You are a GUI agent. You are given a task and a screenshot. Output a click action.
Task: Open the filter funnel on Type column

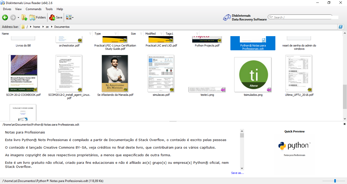click(116, 33)
